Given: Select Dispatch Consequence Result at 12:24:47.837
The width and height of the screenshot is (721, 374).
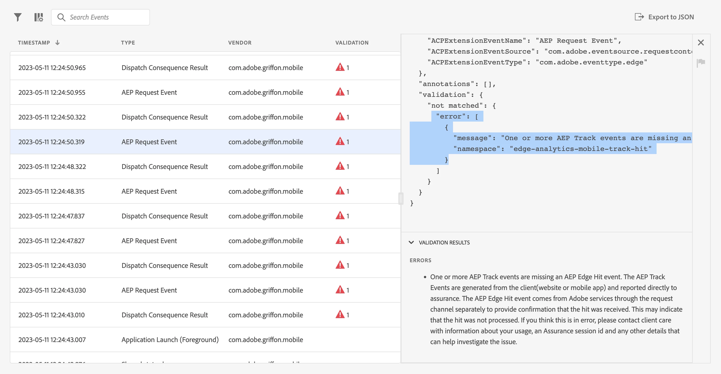Looking at the screenshot, I should (x=164, y=216).
